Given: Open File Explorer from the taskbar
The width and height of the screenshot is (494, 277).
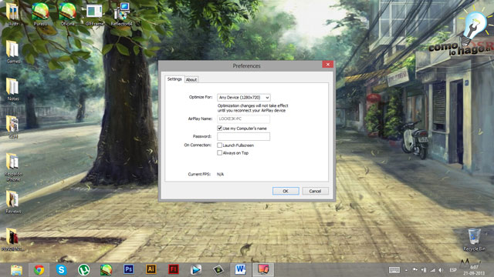Looking at the screenshot, I should click(16, 270).
